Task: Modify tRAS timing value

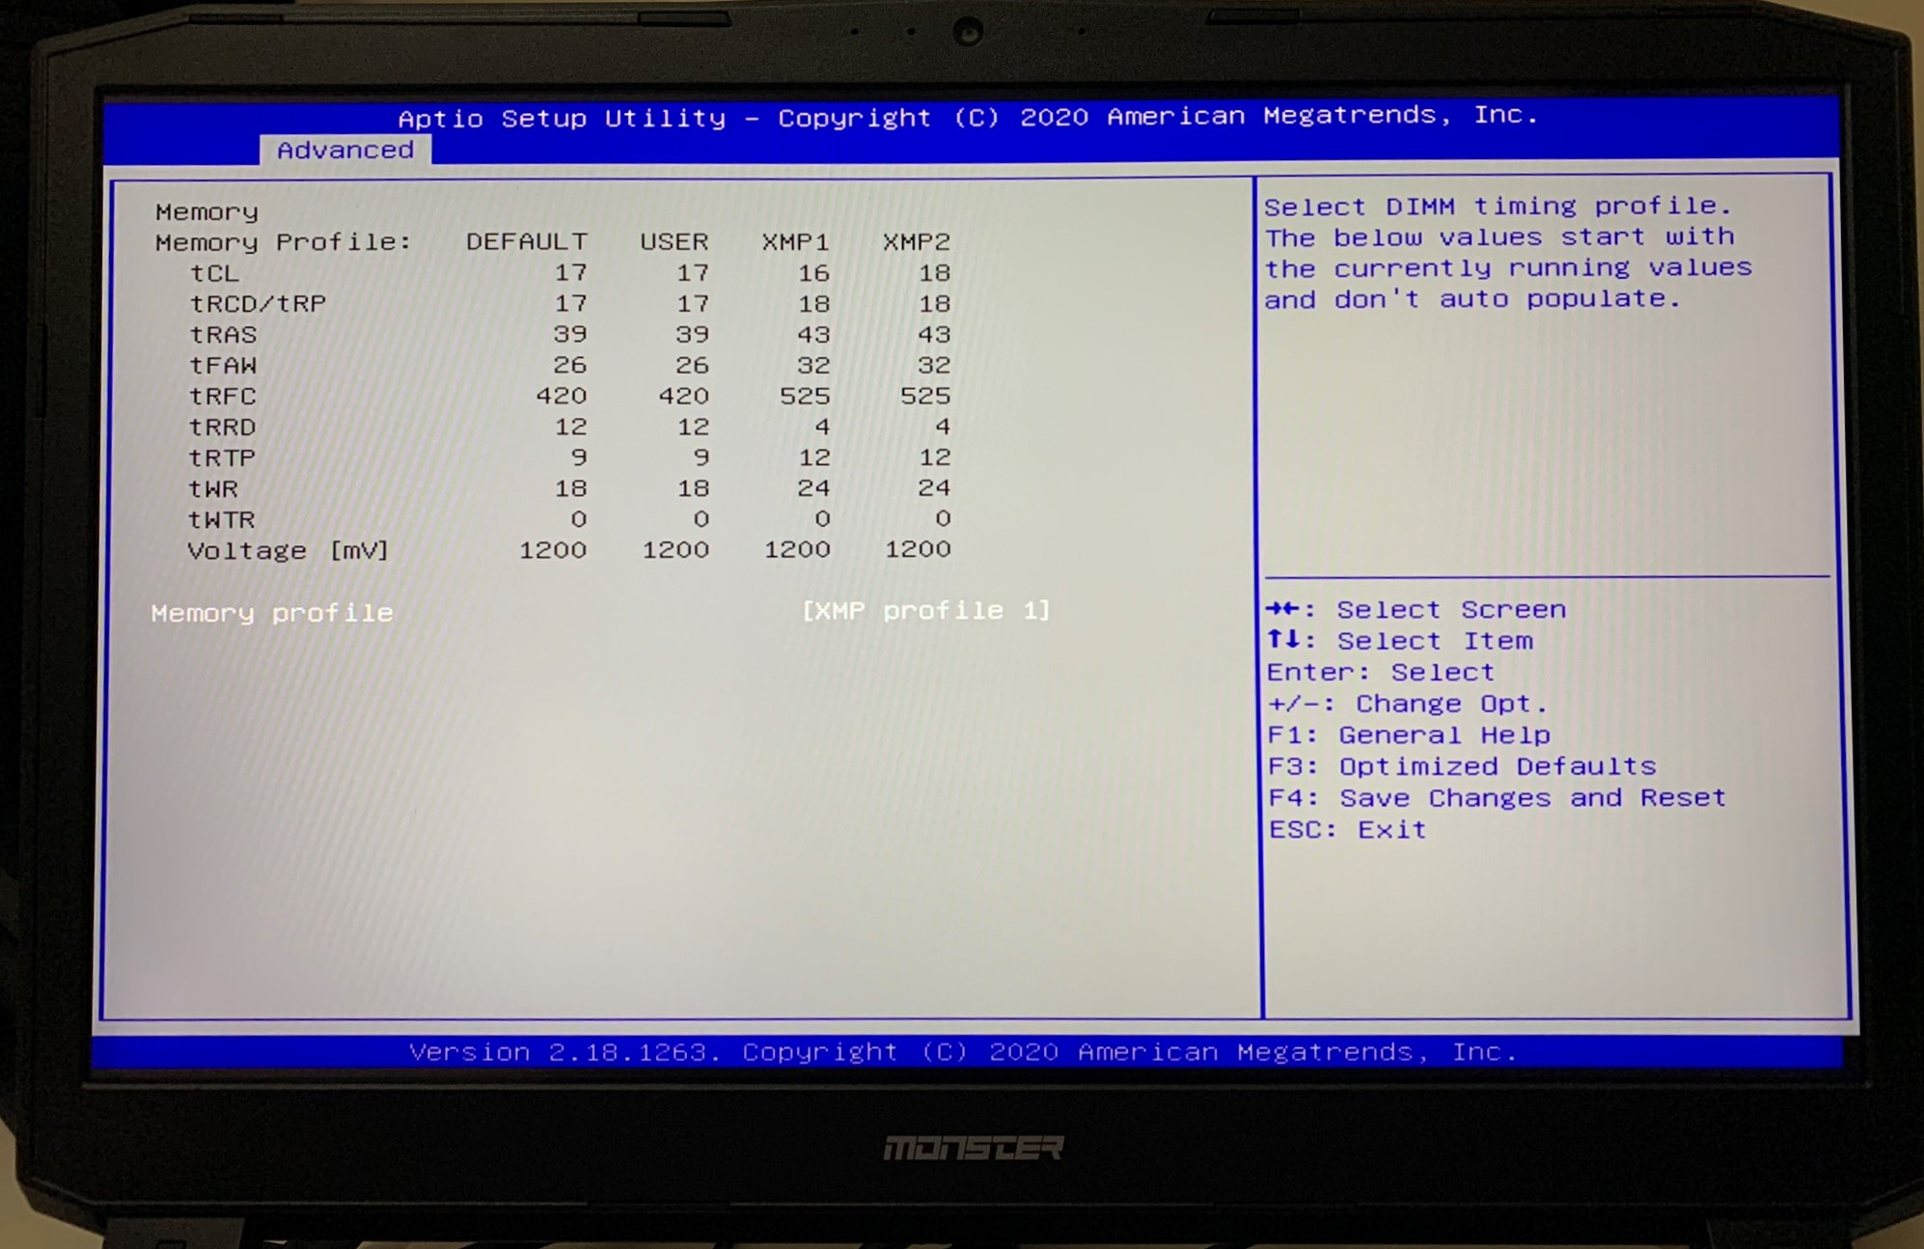Action: coord(638,333)
